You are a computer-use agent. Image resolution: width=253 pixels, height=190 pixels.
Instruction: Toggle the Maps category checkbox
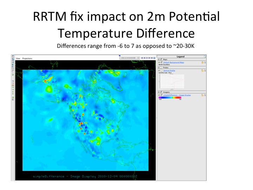pos(161,59)
